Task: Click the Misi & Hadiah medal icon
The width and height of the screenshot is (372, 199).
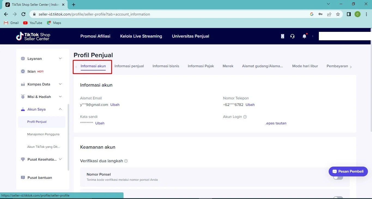Action: click(23, 97)
